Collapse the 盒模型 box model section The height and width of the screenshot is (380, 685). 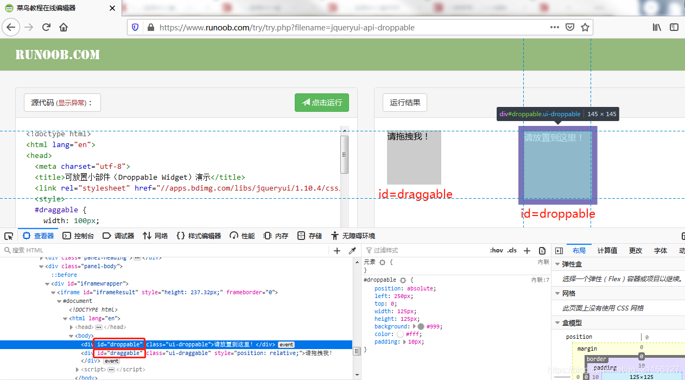557,322
